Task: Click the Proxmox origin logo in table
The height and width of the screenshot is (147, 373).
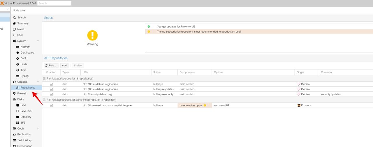Action: pyautogui.click(x=299, y=105)
